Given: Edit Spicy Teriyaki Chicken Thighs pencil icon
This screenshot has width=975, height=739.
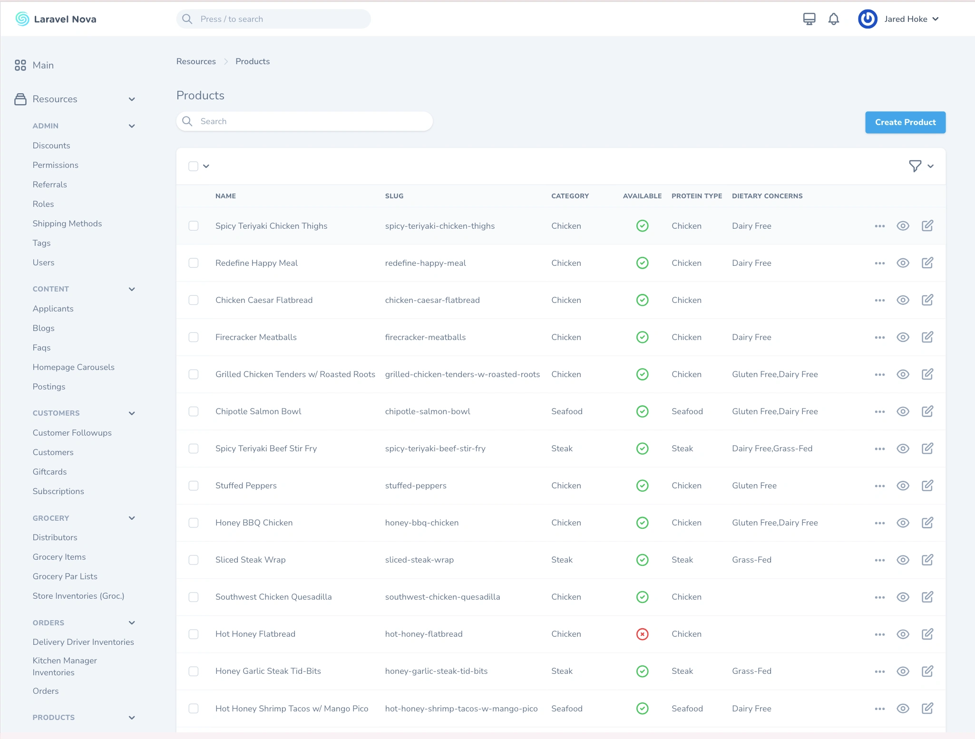Looking at the screenshot, I should 927,226.
